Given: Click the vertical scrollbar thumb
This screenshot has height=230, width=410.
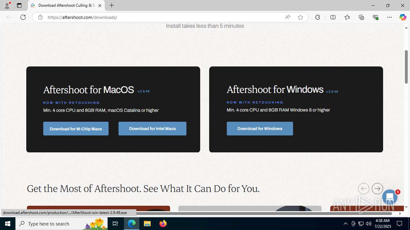Looking at the screenshot, I should pos(406,67).
